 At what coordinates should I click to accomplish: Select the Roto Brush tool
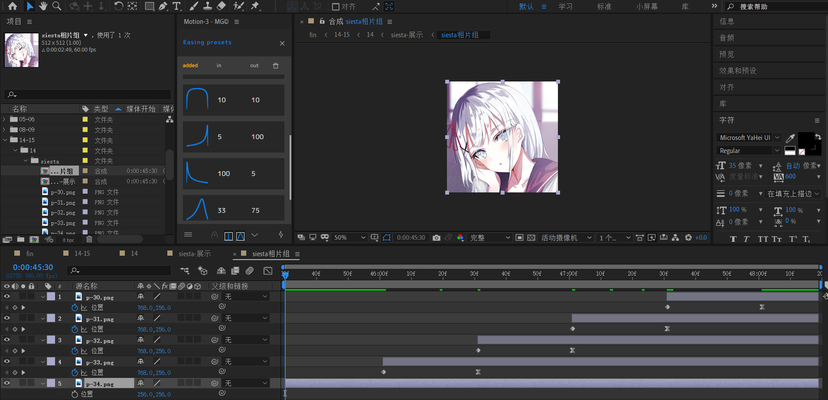point(238,6)
